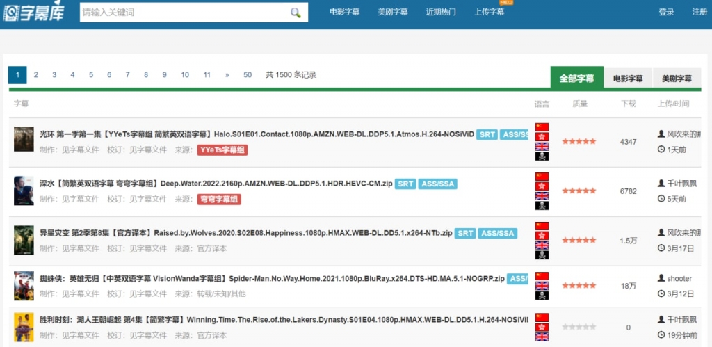Open the 光环 第一季第一集 subtitle title

(x=257, y=134)
